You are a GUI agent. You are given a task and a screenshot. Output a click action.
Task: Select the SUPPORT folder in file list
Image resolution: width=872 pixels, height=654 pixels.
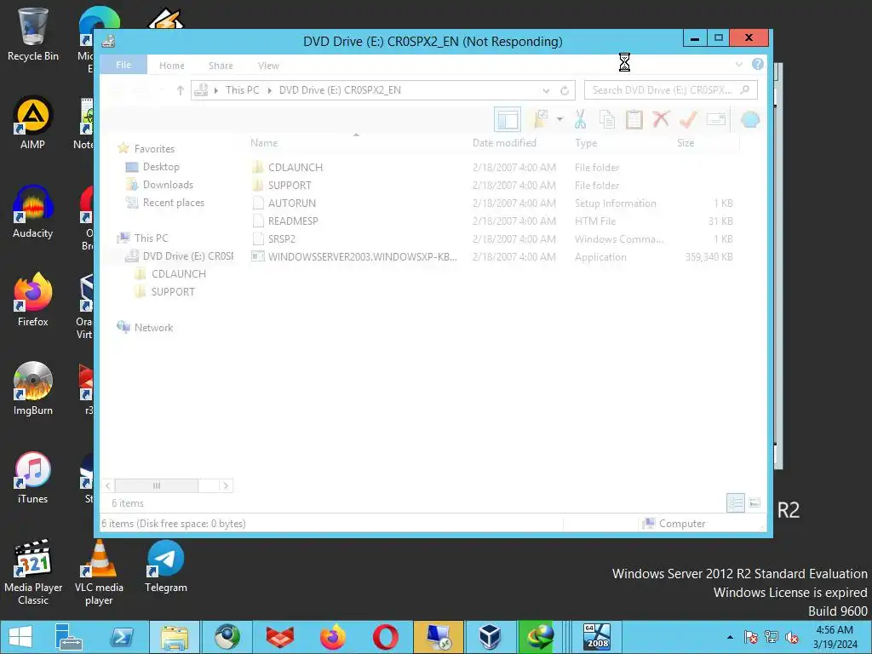click(x=290, y=185)
